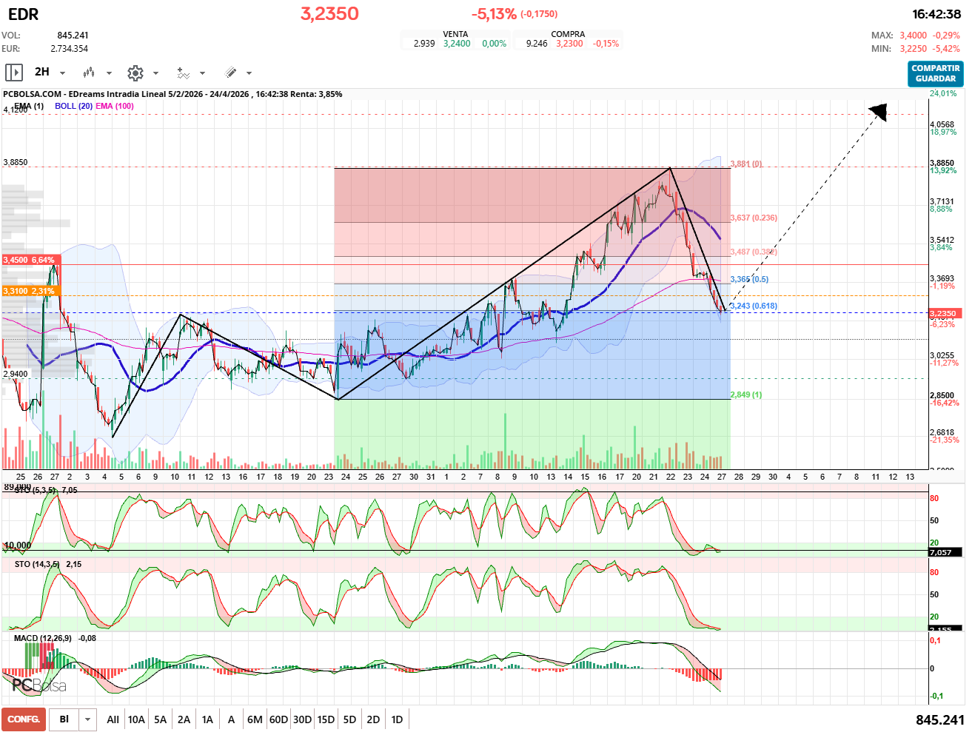The height and width of the screenshot is (735, 975).
Task: Toggle the MACD (12,26,9) indicator label
Action: (x=43, y=638)
